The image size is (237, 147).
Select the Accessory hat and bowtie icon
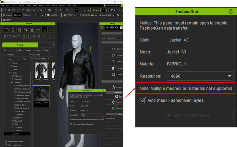(51, 30)
